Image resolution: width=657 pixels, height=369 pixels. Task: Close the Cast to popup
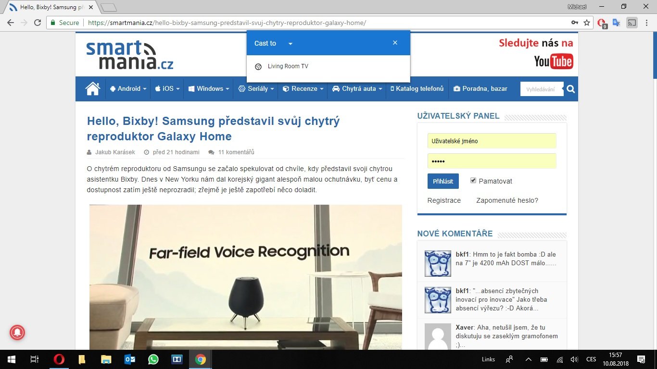[395, 43]
